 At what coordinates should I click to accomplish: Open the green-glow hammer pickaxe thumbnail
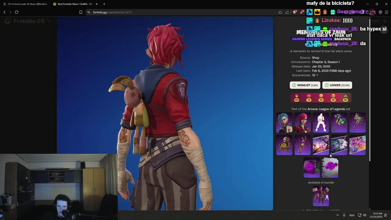[x=339, y=123]
